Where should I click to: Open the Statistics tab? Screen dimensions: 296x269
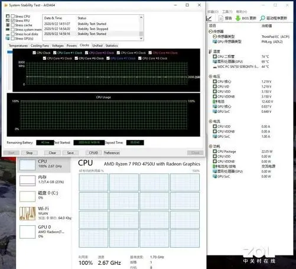(x=112, y=46)
